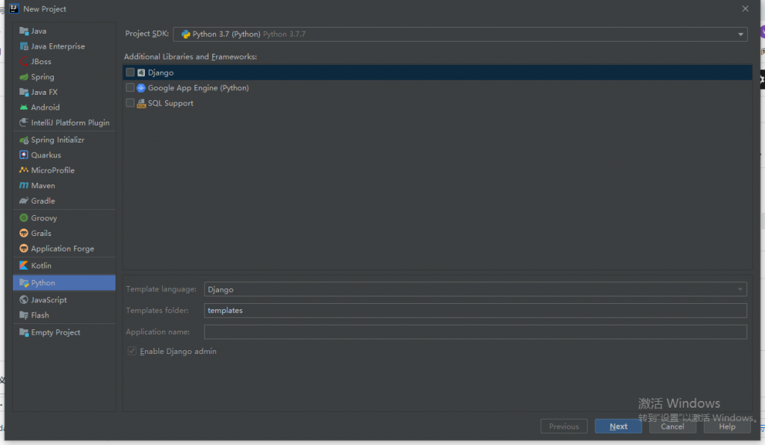The width and height of the screenshot is (765, 445).
Task: Pick the Maven 'm' icon
Action: (23, 186)
